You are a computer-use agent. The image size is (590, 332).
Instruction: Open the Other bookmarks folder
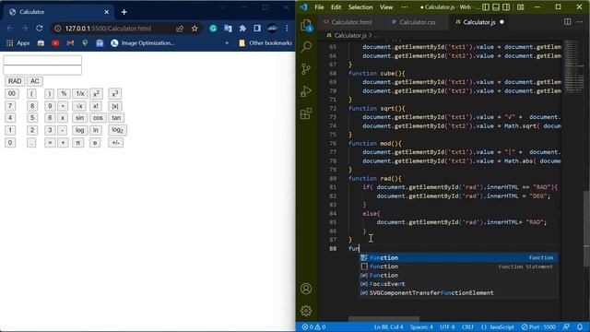click(265, 43)
